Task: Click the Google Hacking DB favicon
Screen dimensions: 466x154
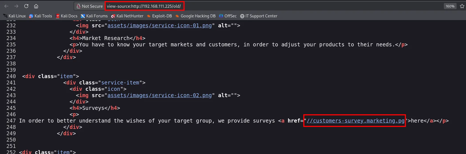Action: click(177, 16)
